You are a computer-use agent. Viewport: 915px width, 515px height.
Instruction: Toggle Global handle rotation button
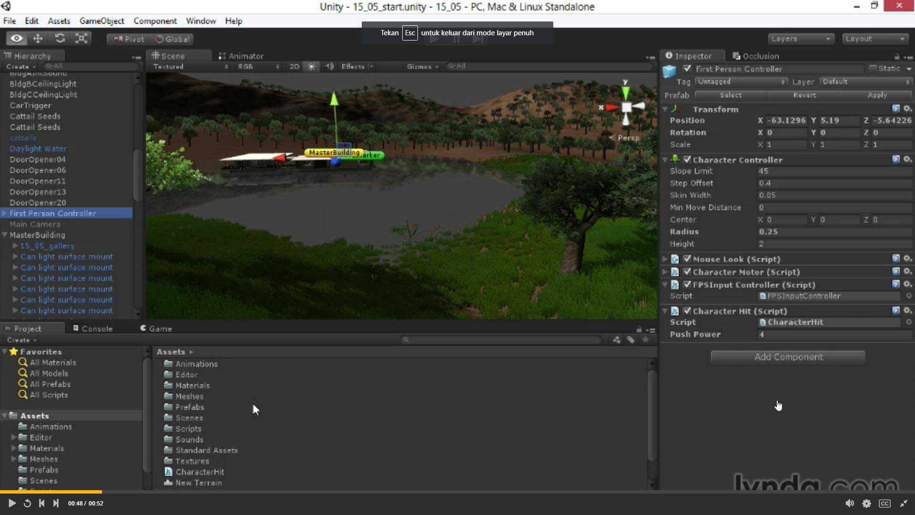click(173, 39)
